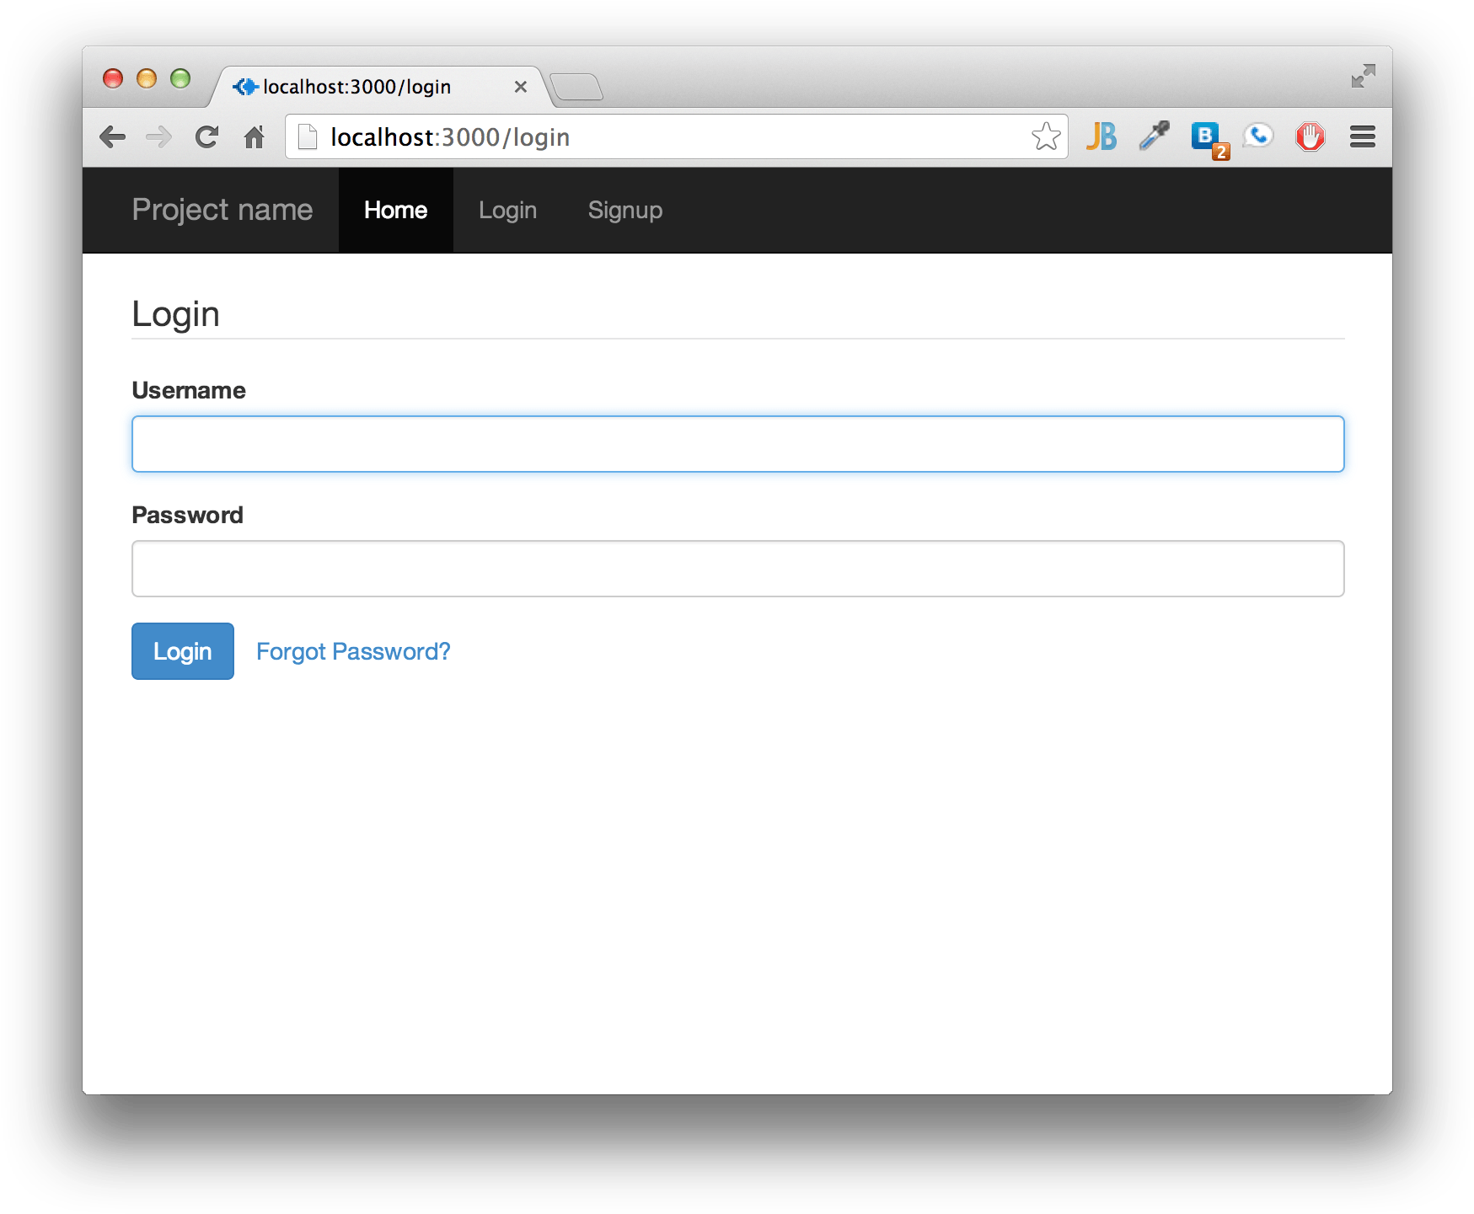The width and height of the screenshot is (1474, 1214).
Task: Go to the Signup navbar link
Action: (624, 210)
